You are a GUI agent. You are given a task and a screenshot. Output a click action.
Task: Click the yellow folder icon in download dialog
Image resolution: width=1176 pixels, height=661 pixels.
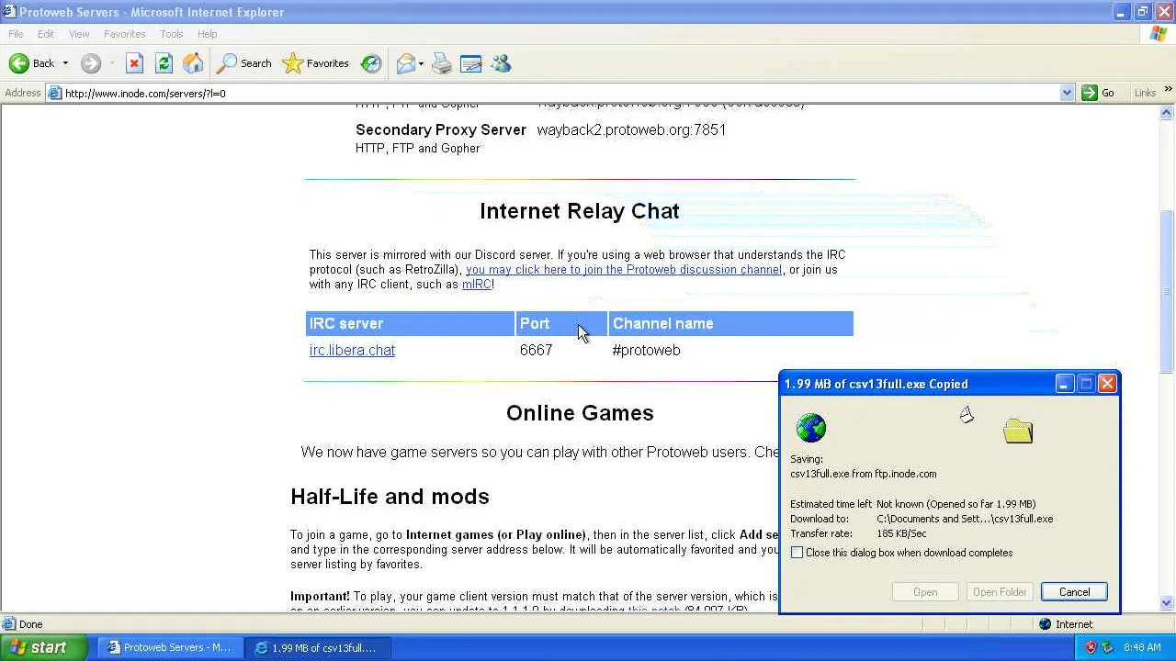(x=1018, y=431)
